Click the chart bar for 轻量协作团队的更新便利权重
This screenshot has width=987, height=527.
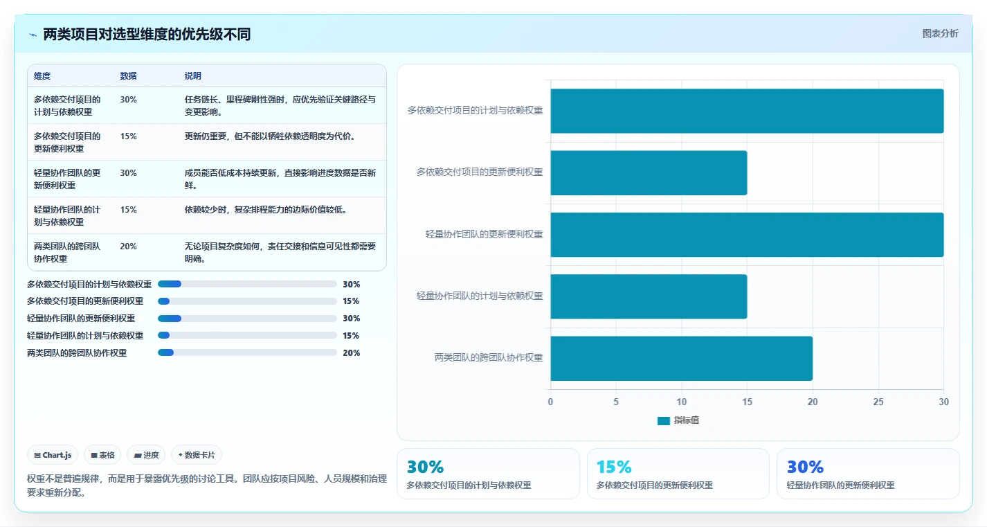(747, 235)
